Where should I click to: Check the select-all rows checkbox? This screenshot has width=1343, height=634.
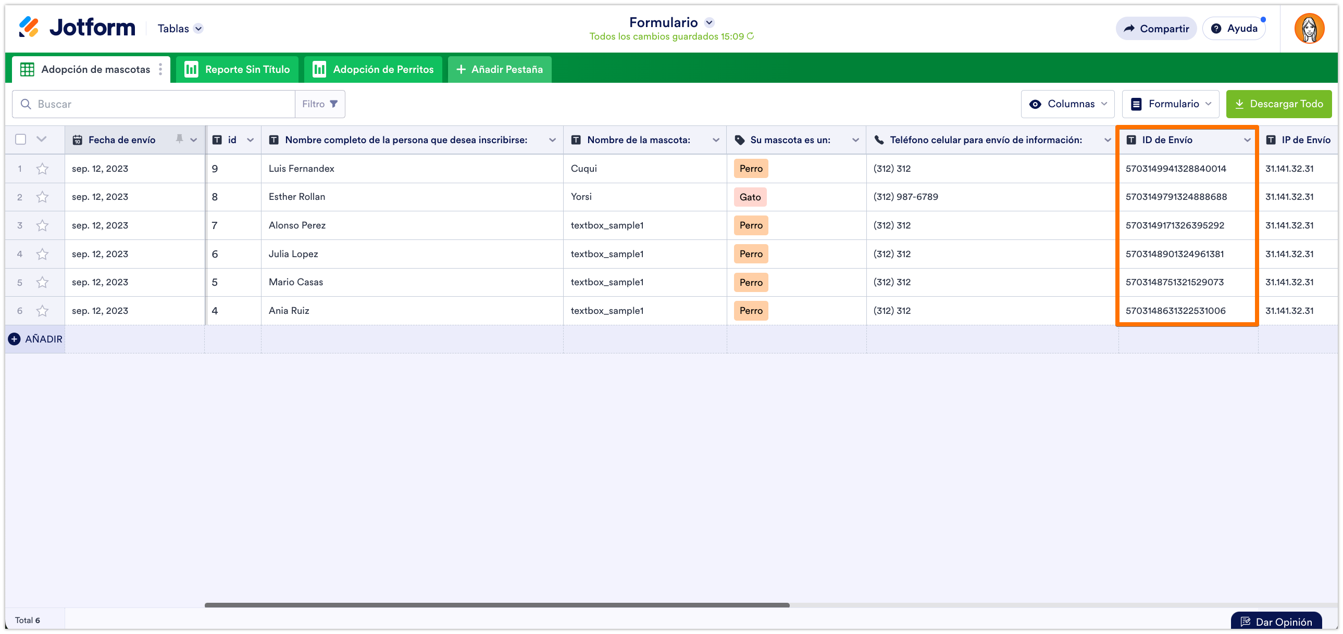tap(21, 140)
